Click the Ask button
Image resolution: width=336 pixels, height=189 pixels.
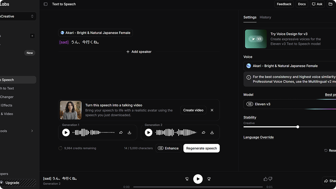[317, 4]
